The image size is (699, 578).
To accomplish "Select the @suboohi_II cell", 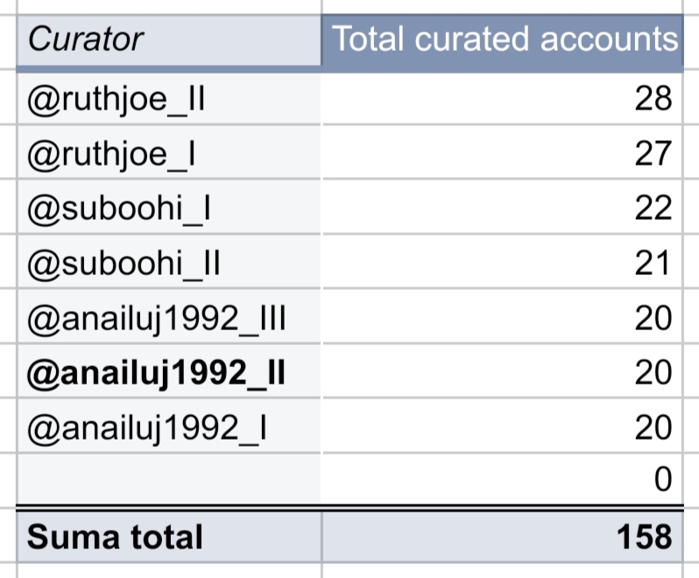I will (x=169, y=262).
